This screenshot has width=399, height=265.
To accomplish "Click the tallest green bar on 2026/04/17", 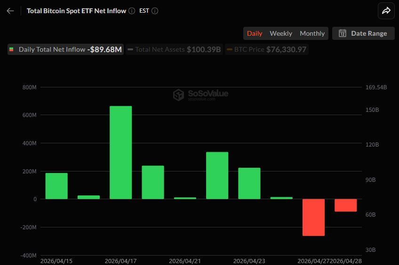I will [121, 152].
